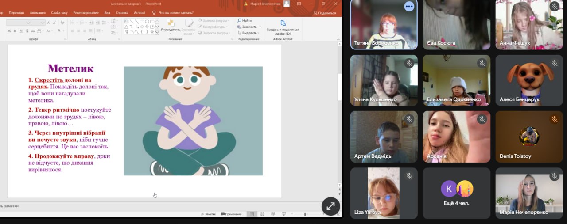Open the Выделить (Select) dropdown
Viewport: 567px width, 224px height.
tap(249, 33)
